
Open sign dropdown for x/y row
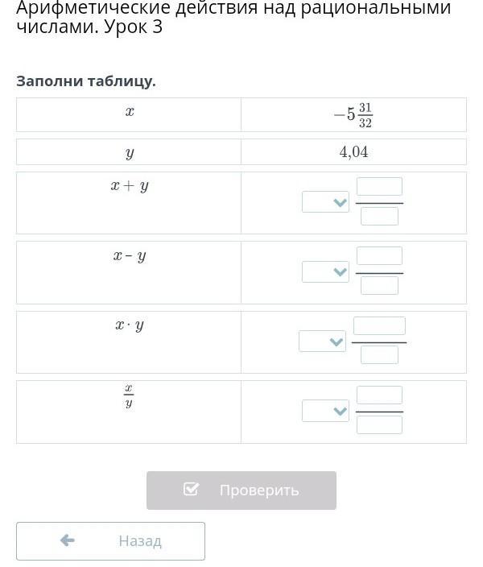(x=326, y=411)
